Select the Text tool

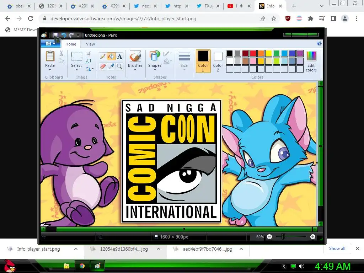point(119,56)
